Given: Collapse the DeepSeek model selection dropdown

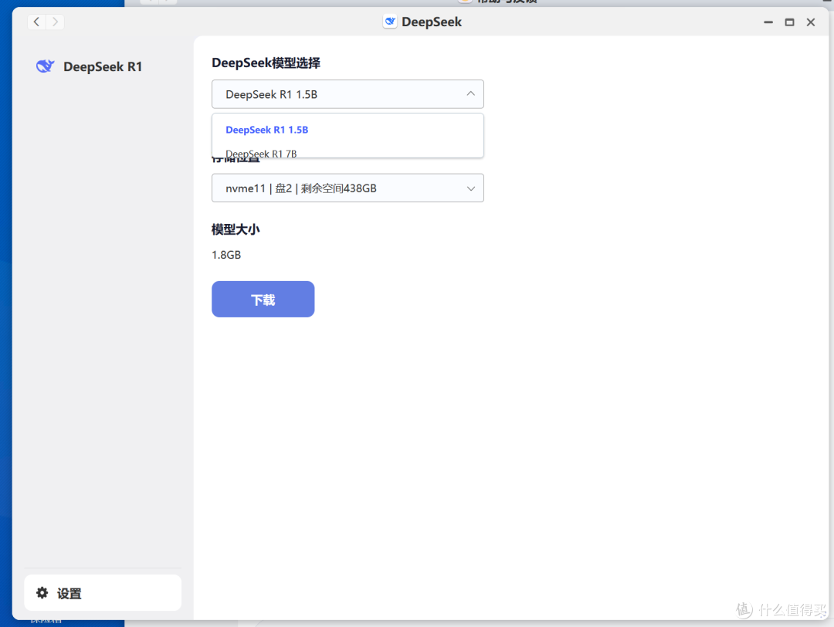Looking at the screenshot, I should click(347, 94).
